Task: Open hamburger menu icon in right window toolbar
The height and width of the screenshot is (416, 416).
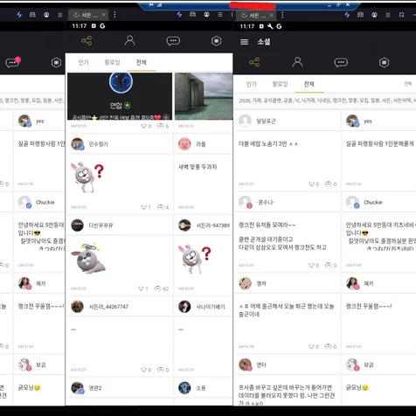Action: 388,15
